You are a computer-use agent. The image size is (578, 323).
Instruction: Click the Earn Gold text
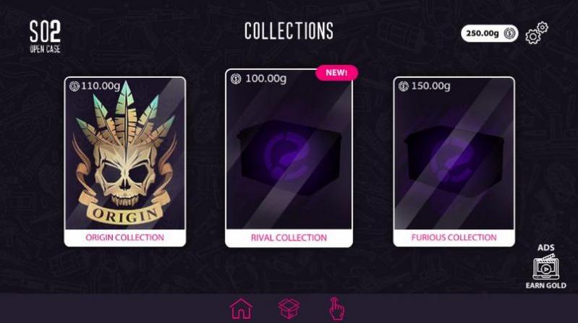pos(546,285)
